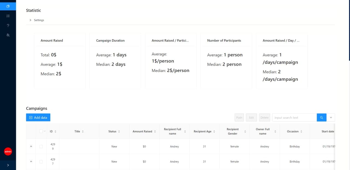Expand row details for campaign 4297
Viewport: 350px width, 170px height.
click(x=31, y=162)
